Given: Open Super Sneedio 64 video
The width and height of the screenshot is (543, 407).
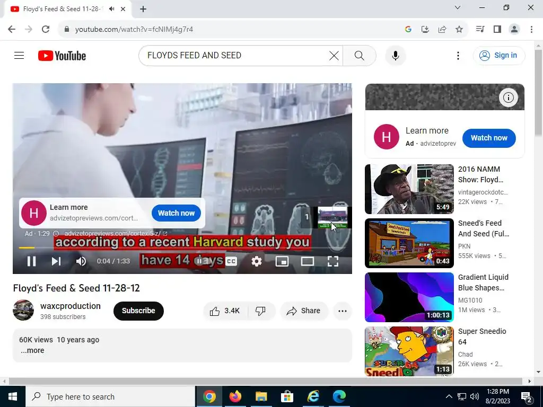Looking at the screenshot, I should coord(409,351).
